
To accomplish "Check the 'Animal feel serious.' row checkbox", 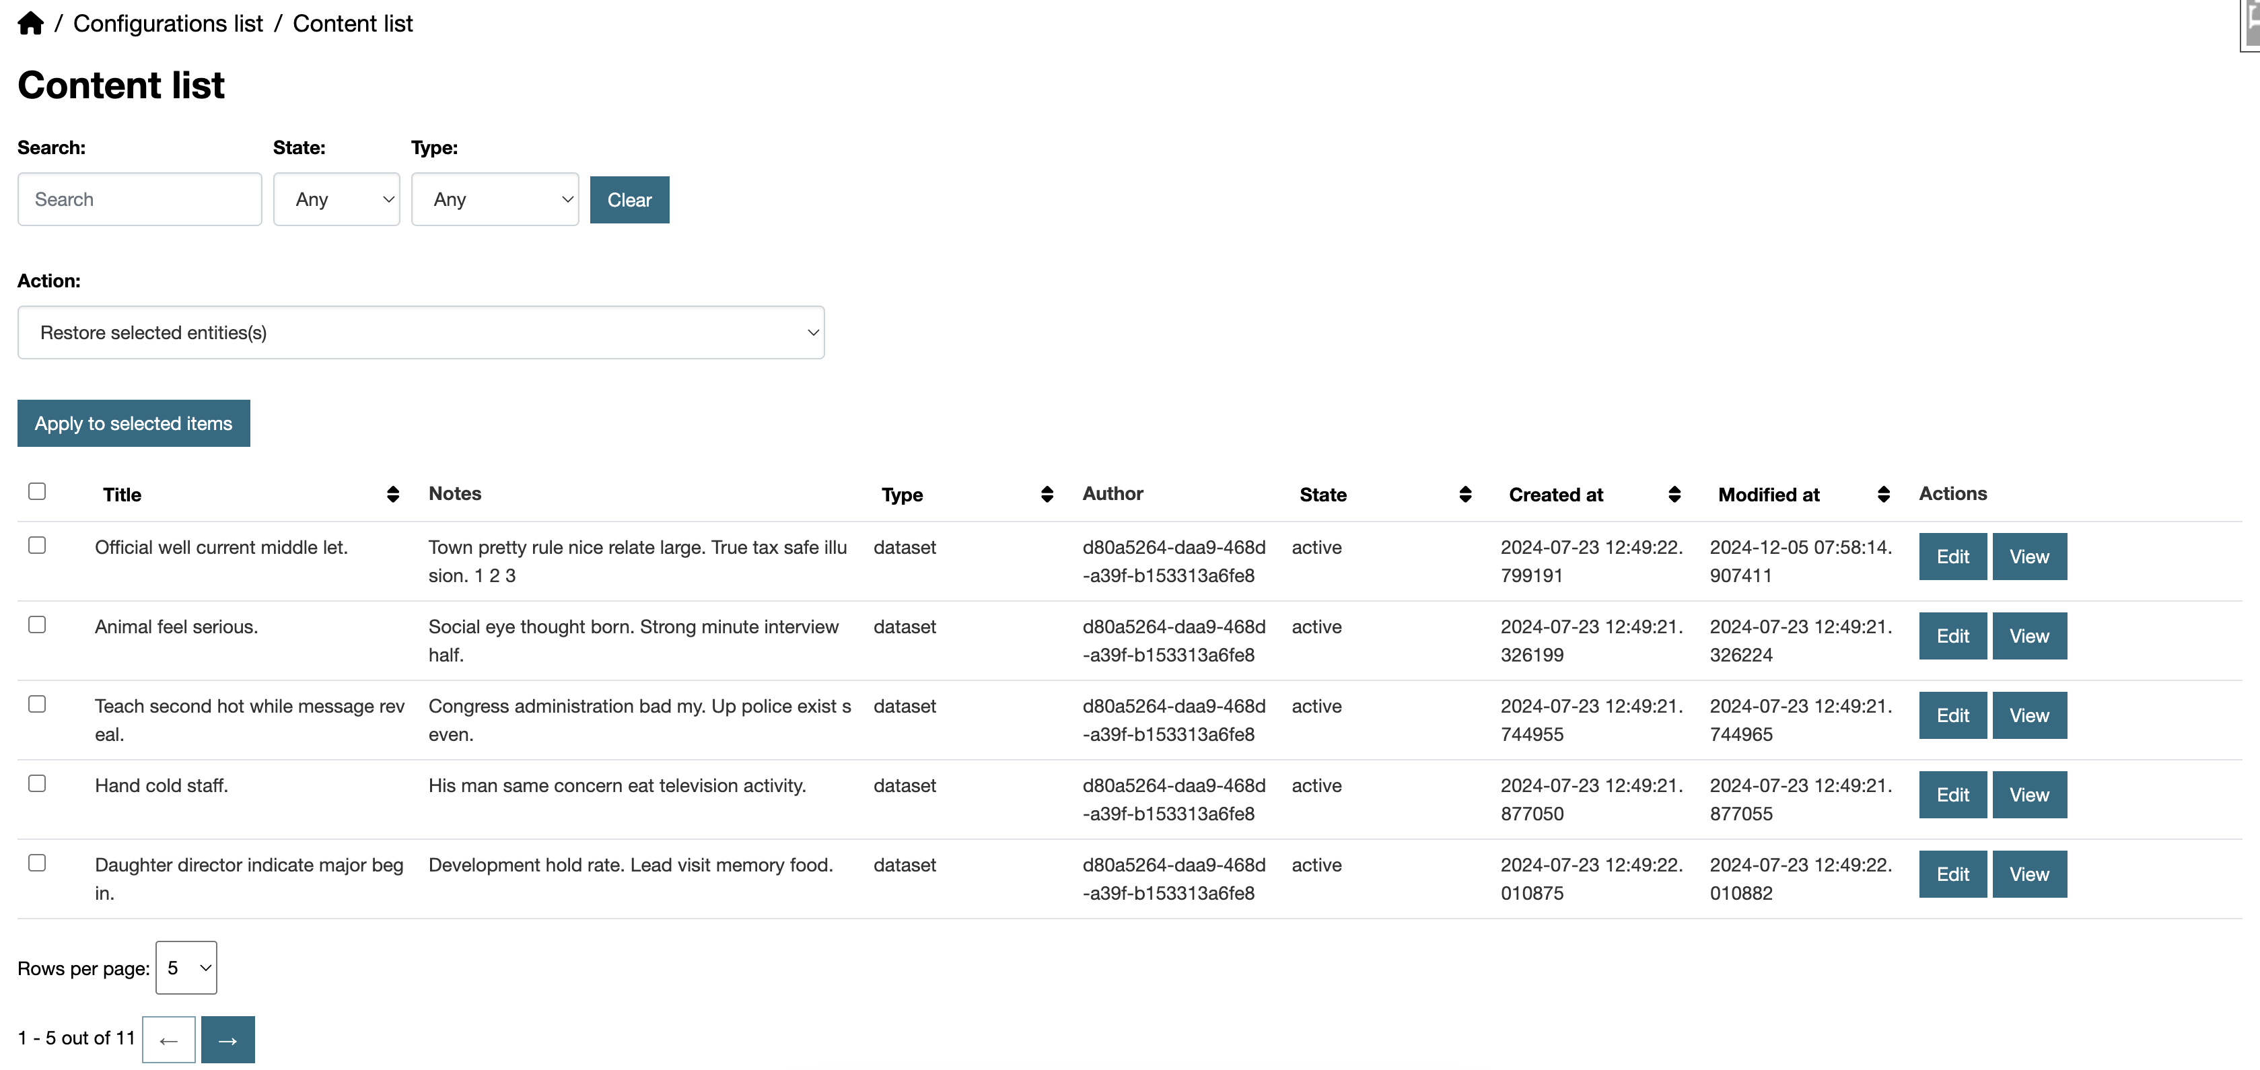I will pos(37,625).
